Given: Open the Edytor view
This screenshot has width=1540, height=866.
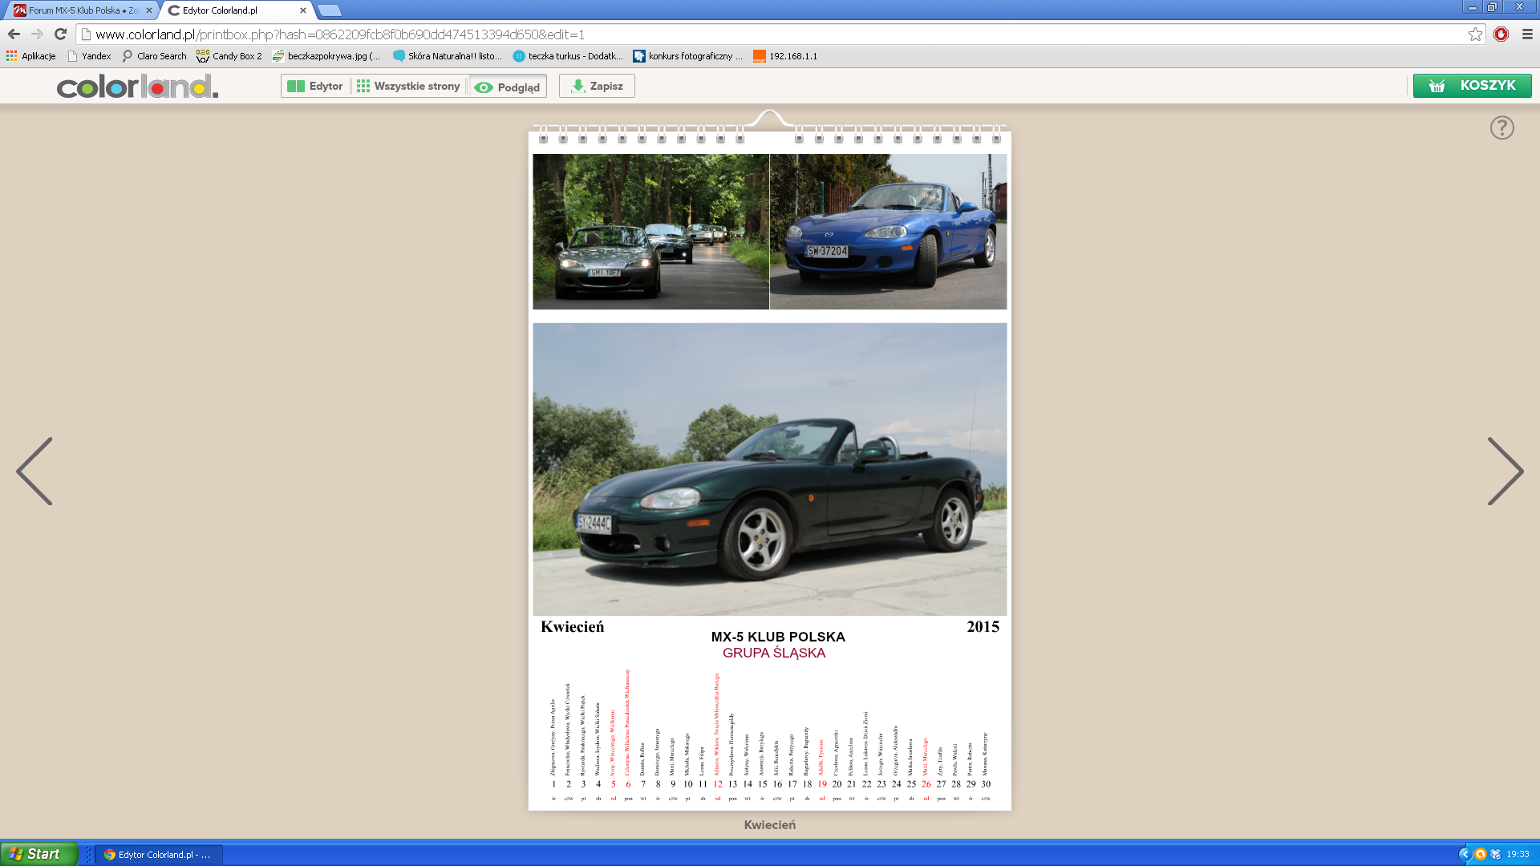Looking at the screenshot, I should (315, 86).
